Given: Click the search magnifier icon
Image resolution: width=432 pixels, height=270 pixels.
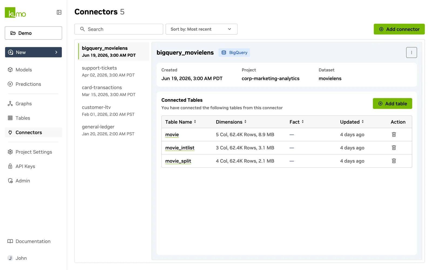Looking at the screenshot, I should pyautogui.click(x=82, y=29).
